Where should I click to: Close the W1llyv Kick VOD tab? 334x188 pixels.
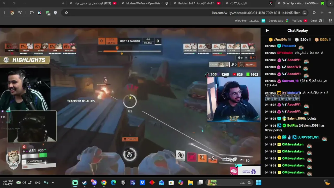point(279,3)
